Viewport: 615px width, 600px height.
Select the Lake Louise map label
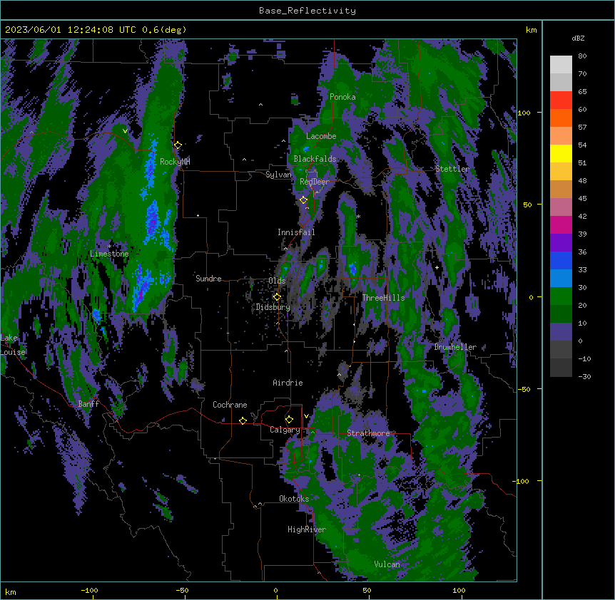pos(13,345)
